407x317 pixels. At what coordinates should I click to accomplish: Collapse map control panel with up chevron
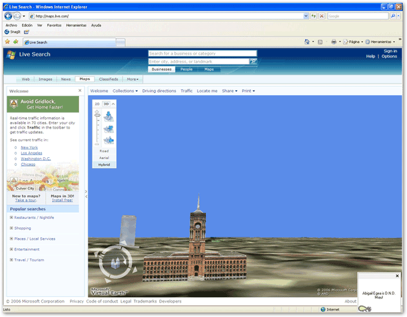point(113,103)
